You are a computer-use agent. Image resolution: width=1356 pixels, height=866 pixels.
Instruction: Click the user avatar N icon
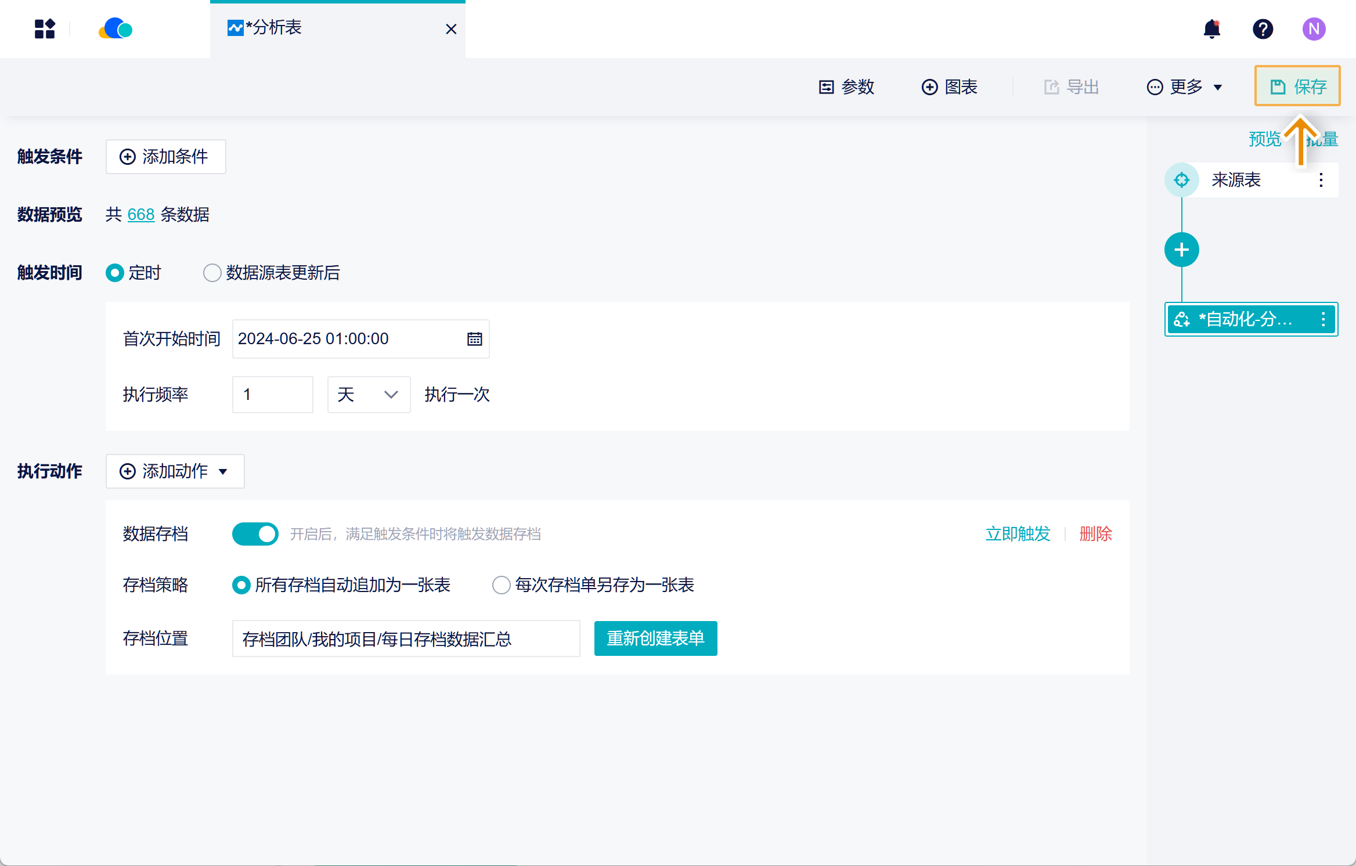(1314, 29)
